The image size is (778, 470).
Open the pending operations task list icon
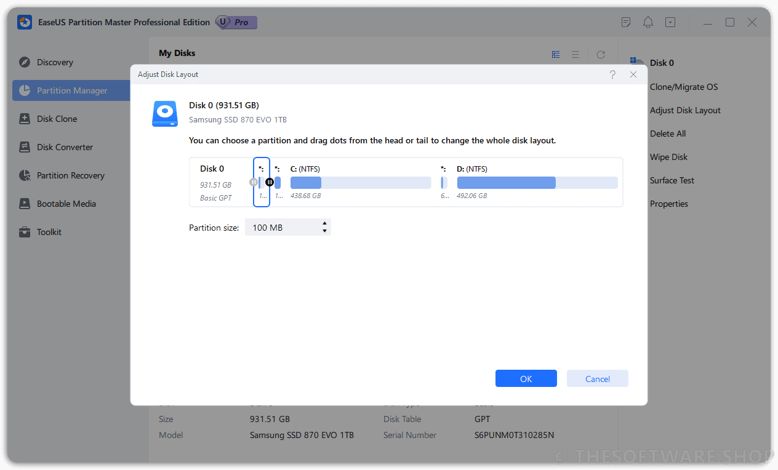[x=626, y=22]
